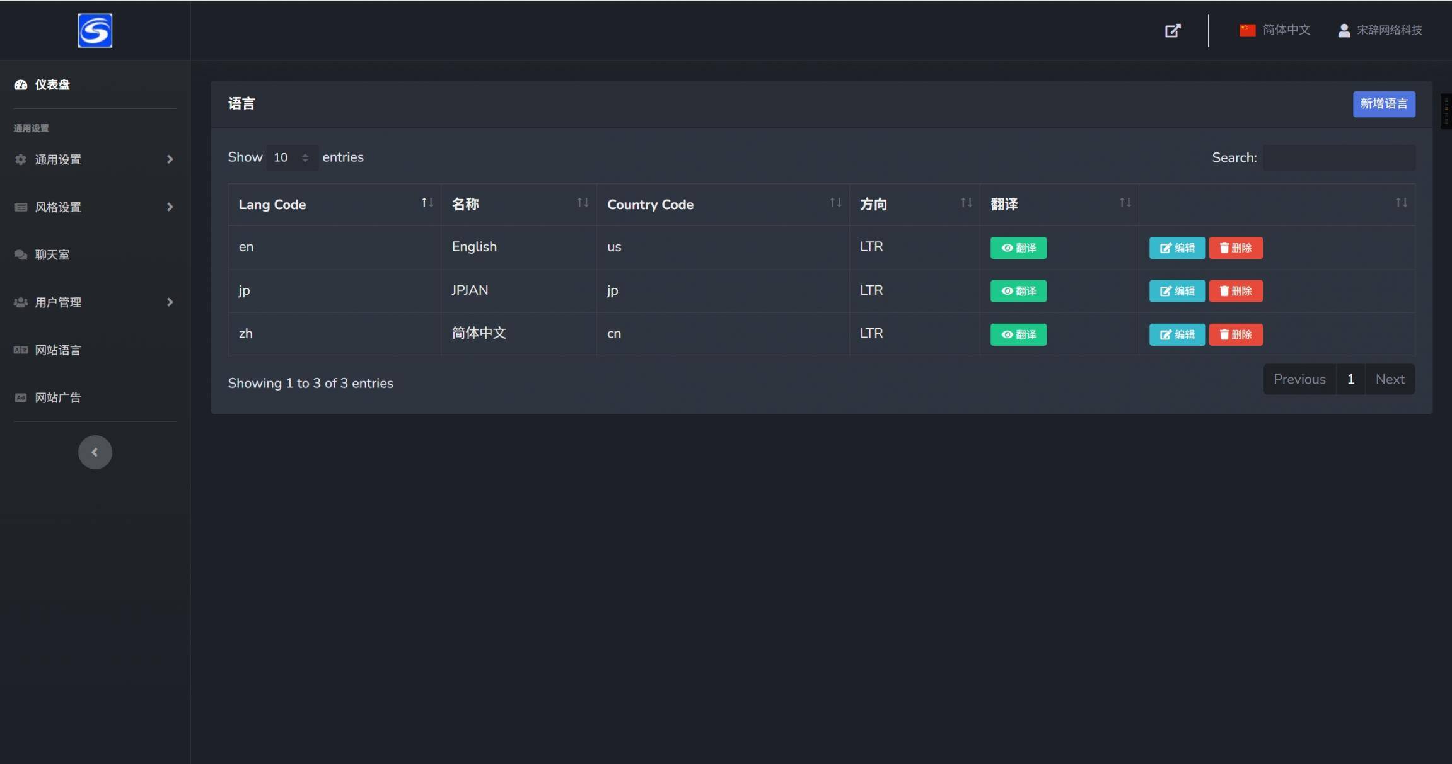Click the blue S logo icon

(x=95, y=30)
